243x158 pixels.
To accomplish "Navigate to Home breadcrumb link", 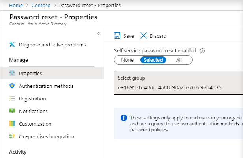I will click(x=16, y=6).
